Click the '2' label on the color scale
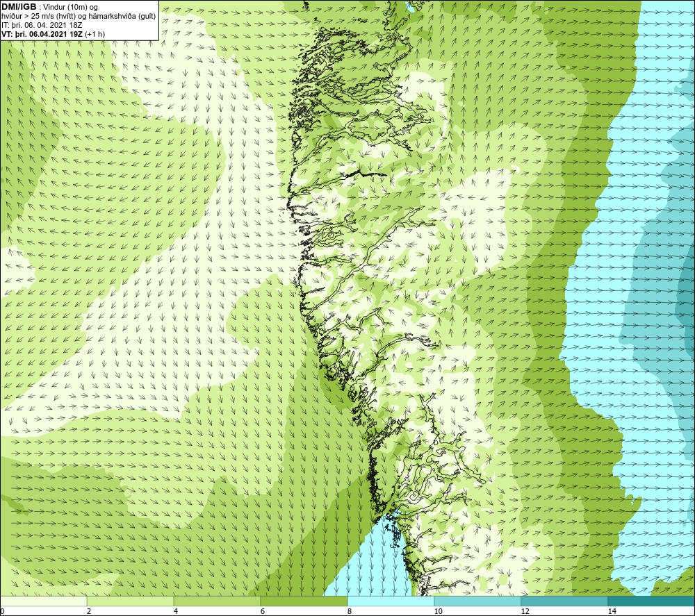Image resolution: width=695 pixels, height=616 pixels. (x=89, y=611)
